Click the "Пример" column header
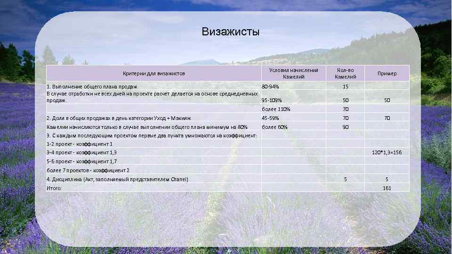This screenshot has width=452, height=254. coord(387,73)
